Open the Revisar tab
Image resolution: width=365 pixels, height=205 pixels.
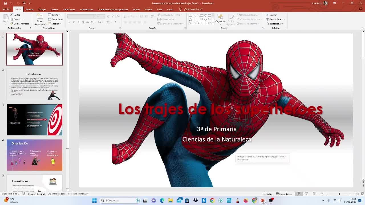[x=149, y=9]
